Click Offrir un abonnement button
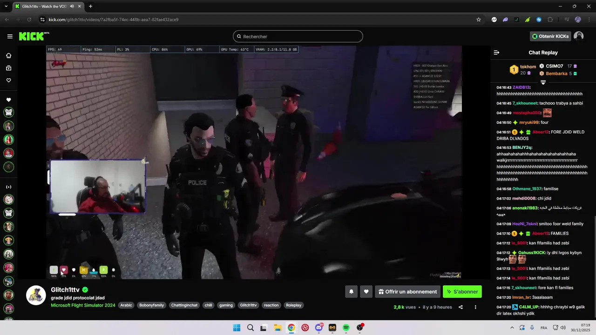Viewport: 596px width, 335px height. point(407,292)
